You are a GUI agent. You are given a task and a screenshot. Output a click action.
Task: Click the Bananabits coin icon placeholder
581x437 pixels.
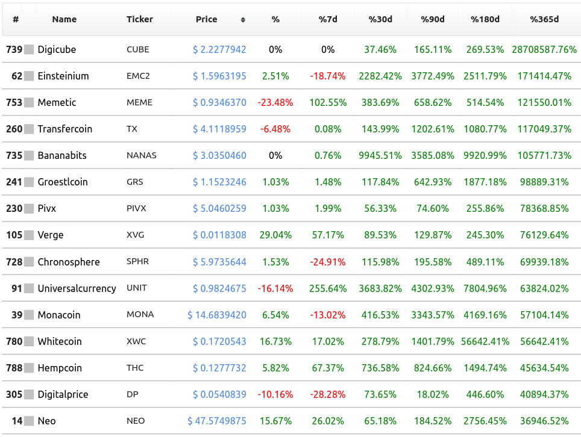(29, 155)
